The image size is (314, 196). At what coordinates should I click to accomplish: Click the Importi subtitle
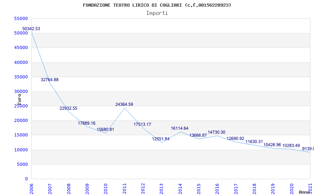pyautogui.click(x=157, y=13)
